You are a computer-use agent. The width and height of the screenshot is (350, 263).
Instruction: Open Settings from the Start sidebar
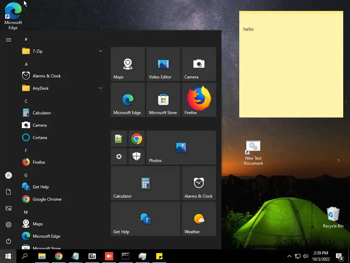(9, 225)
